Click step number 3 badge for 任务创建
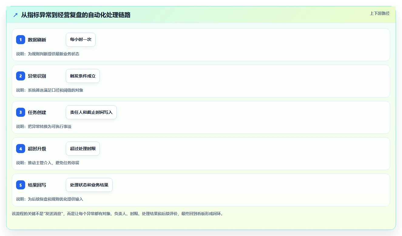402x236 pixels. [x=21, y=112]
